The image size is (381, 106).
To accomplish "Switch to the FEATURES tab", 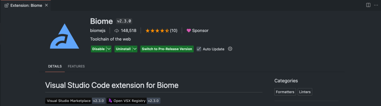I will coord(76,66).
